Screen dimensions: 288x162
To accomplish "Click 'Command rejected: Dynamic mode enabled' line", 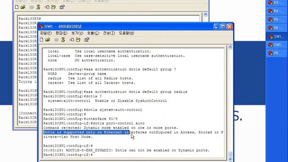I will coord(111,128).
